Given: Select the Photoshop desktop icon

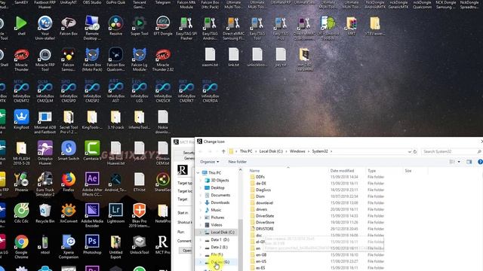Looking at the screenshot, I should 92,245.
